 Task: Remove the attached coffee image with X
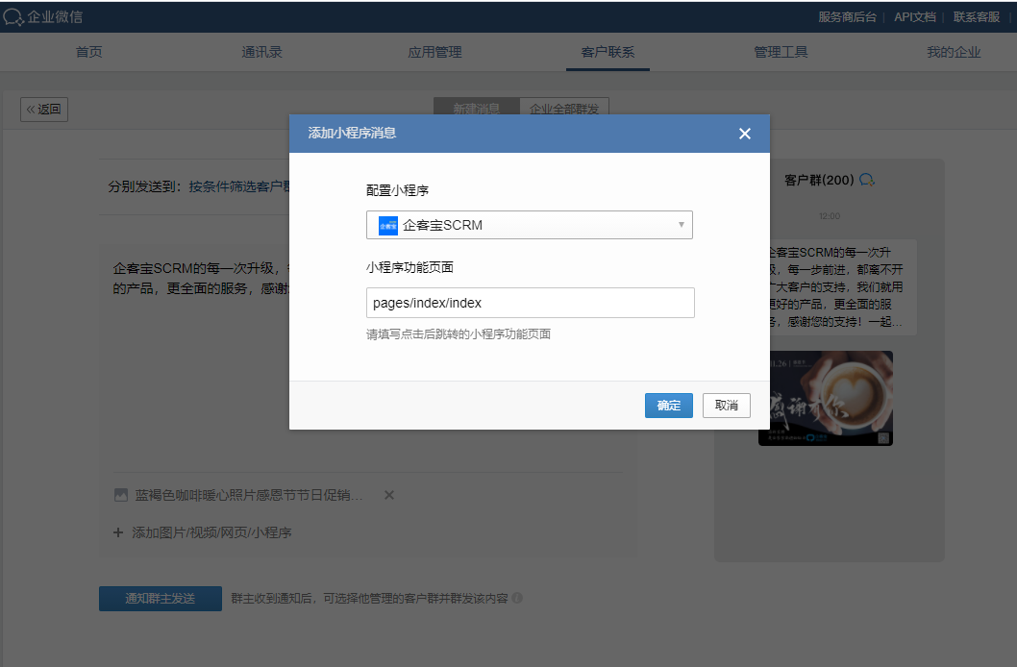[x=389, y=495]
